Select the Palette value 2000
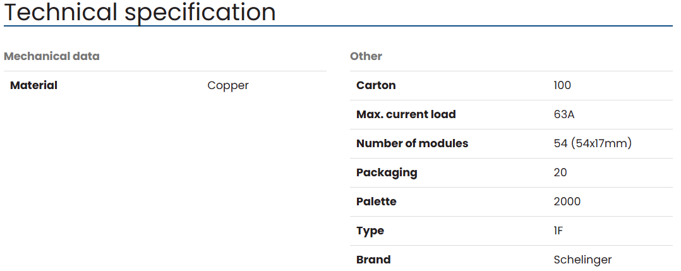The height and width of the screenshot is (271, 681). [x=567, y=202]
